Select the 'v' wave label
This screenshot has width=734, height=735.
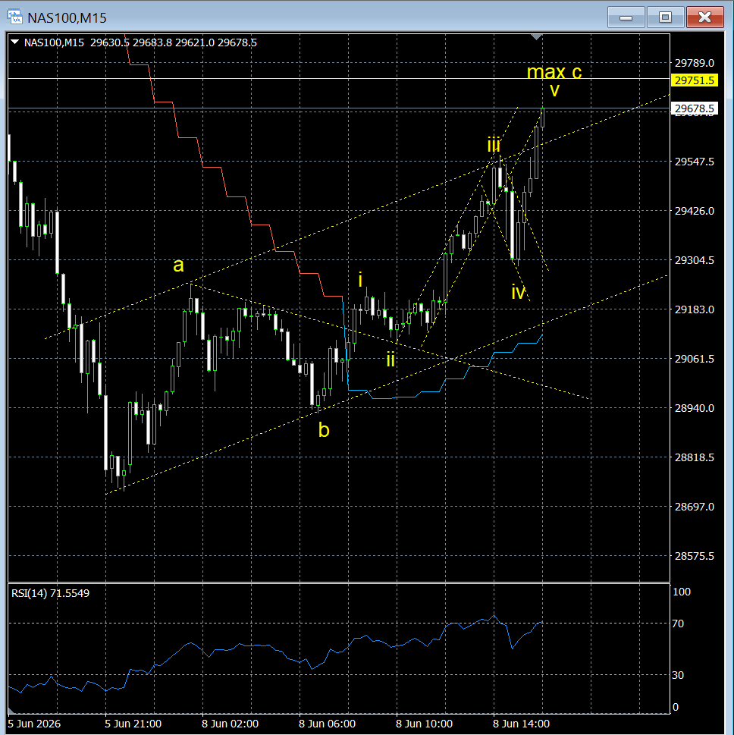(x=554, y=90)
